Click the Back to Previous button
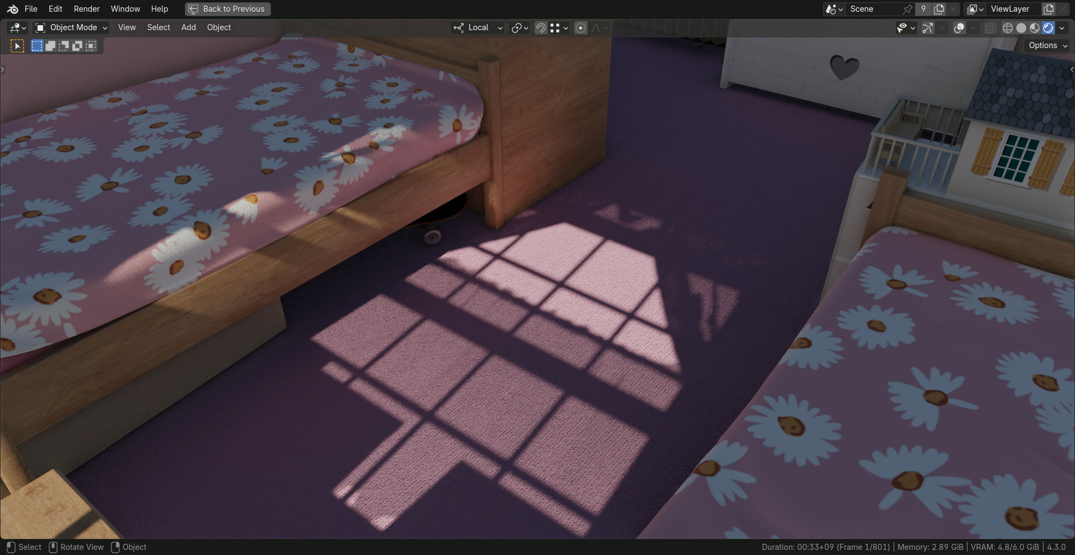Viewport: 1075px width, 555px height. (228, 9)
